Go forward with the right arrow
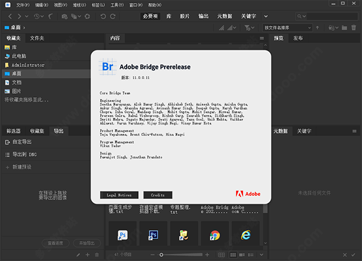Image resolution: width=362 pixels, height=261 pixels. pos(19,16)
